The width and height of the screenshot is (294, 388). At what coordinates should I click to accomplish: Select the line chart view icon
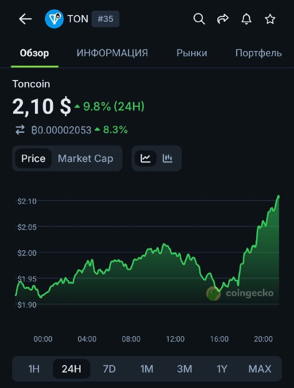145,158
